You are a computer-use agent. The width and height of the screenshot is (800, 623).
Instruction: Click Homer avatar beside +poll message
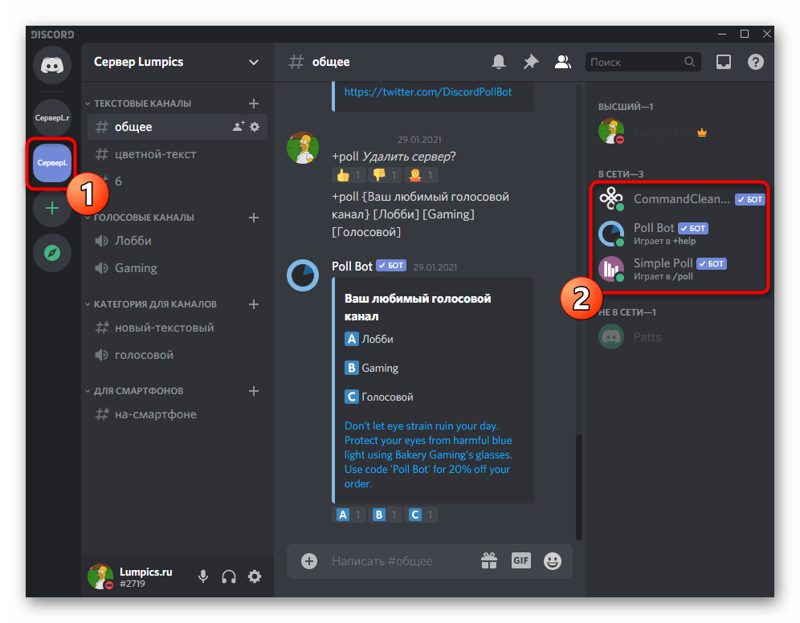tap(303, 148)
